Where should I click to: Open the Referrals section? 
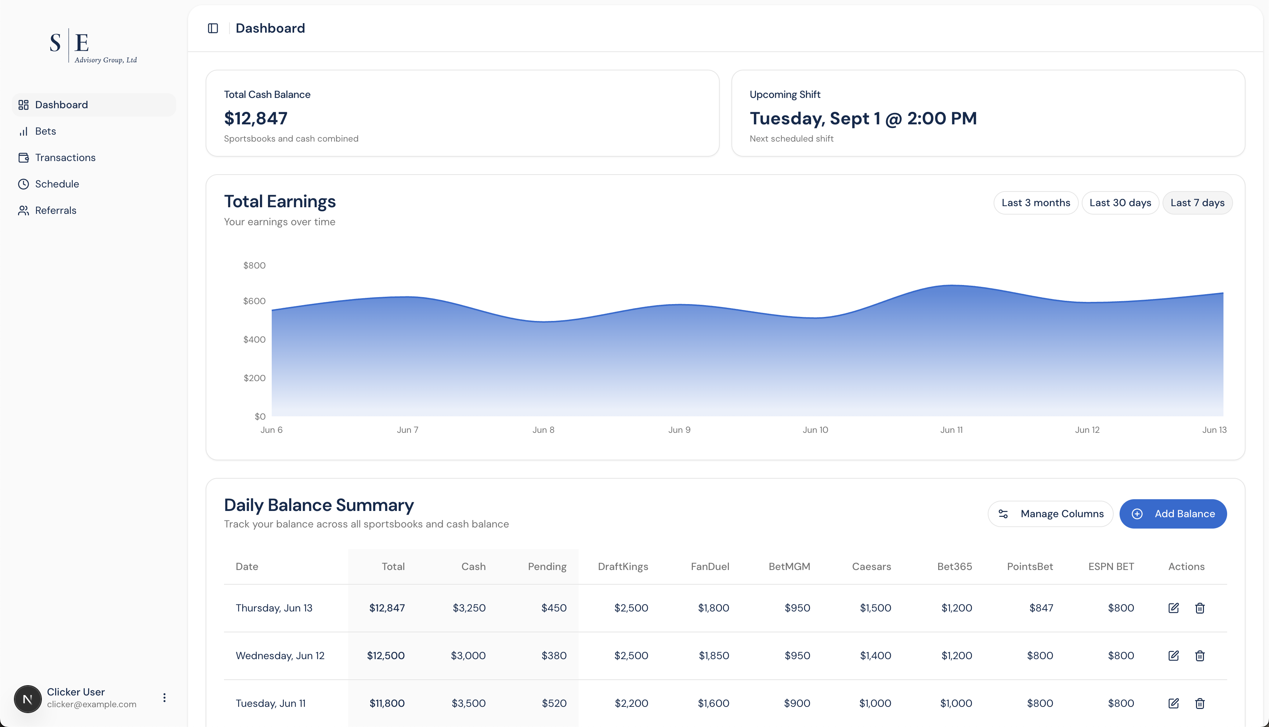click(55, 210)
